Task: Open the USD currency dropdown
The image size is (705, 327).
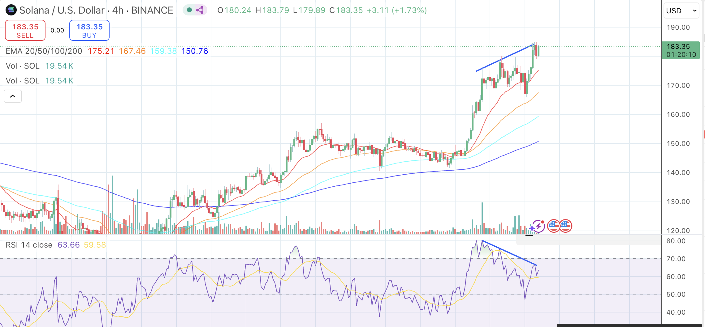Action: (x=681, y=11)
